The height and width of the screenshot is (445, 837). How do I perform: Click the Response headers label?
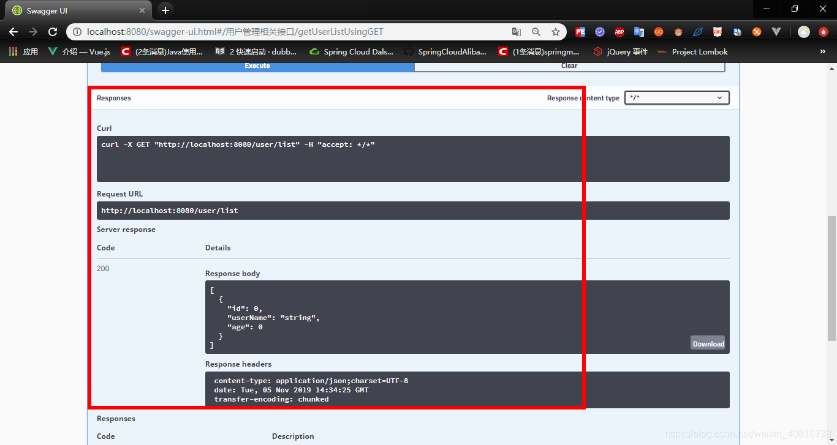(238, 364)
